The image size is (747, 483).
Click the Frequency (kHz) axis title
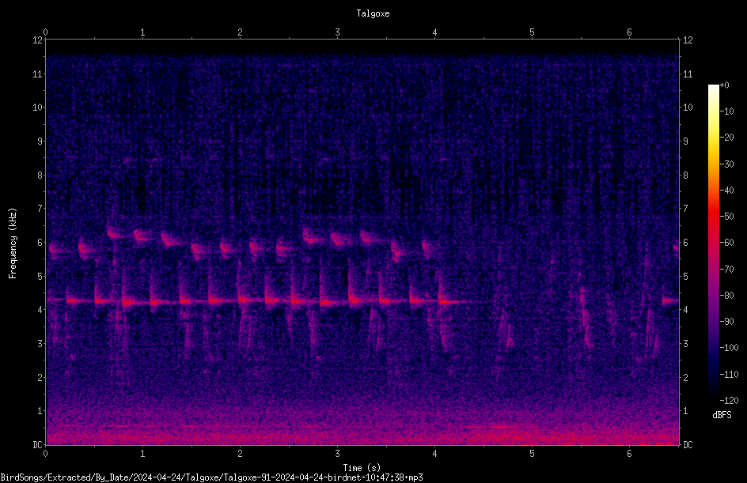(x=13, y=243)
